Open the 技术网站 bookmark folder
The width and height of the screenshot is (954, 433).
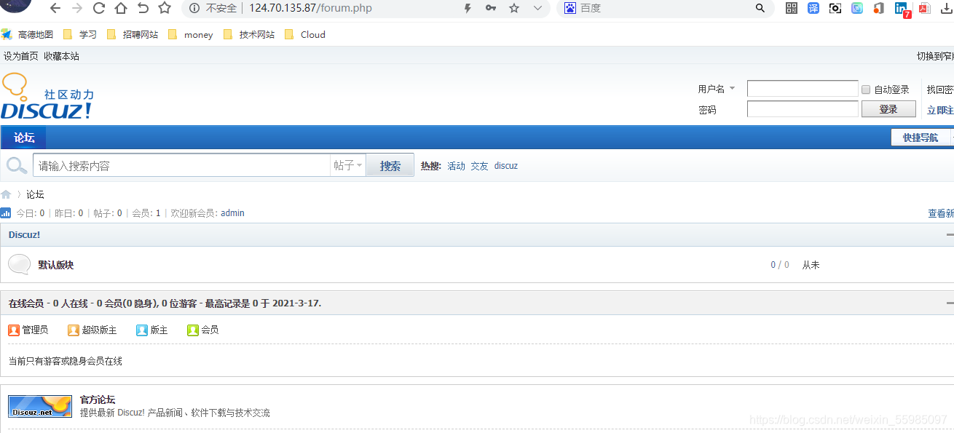point(249,34)
